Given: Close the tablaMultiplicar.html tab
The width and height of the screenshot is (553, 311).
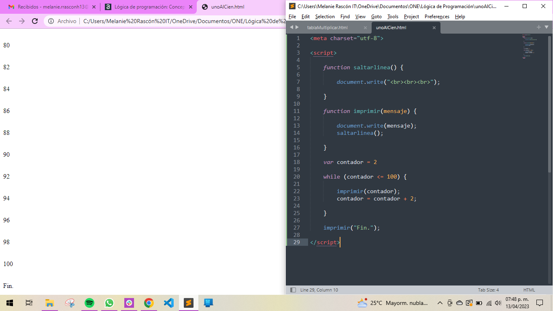Looking at the screenshot, I should pos(365,28).
